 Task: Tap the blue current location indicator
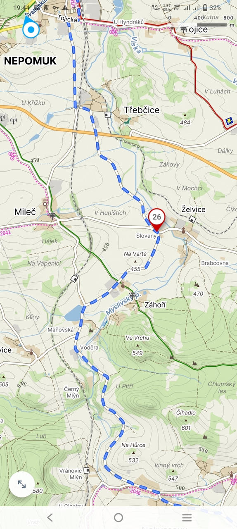tap(31, 29)
